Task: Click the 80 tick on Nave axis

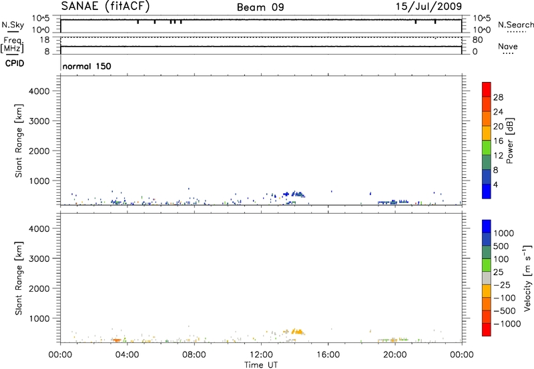Action: tap(477, 40)
